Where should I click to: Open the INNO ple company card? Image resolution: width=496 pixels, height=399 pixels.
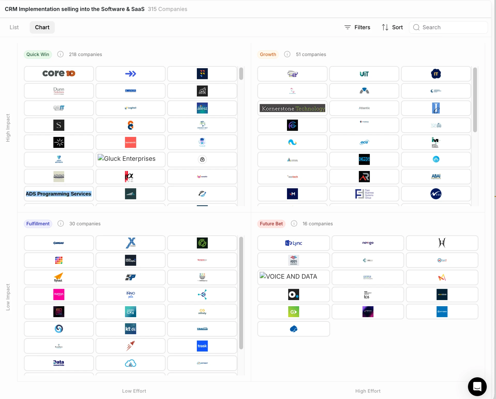pos(130,294)
